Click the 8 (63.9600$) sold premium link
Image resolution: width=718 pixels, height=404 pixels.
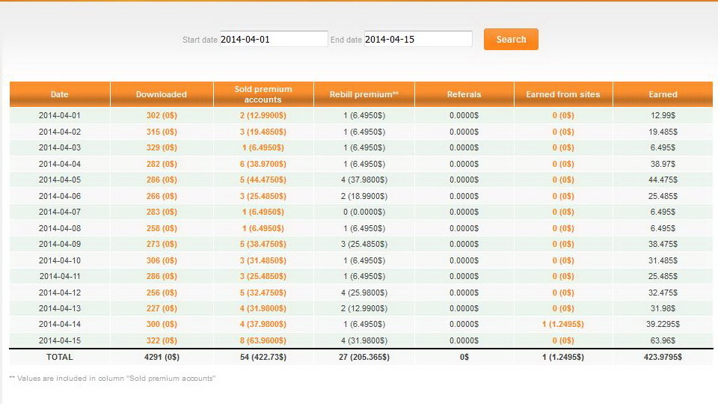coord(263,340)
